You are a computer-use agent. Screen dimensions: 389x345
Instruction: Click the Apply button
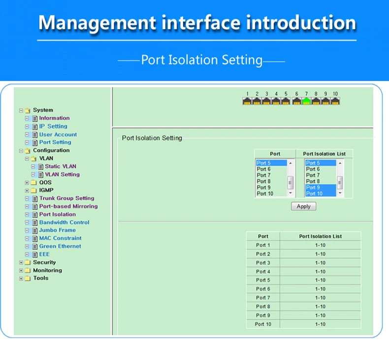(304, 207)
